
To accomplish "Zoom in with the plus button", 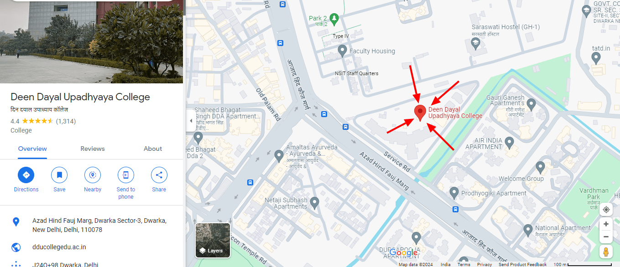I will (606, 224).
